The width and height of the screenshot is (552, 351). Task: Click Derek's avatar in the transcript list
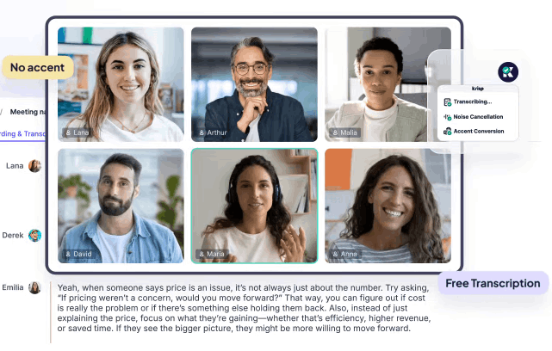coord(34,235)
